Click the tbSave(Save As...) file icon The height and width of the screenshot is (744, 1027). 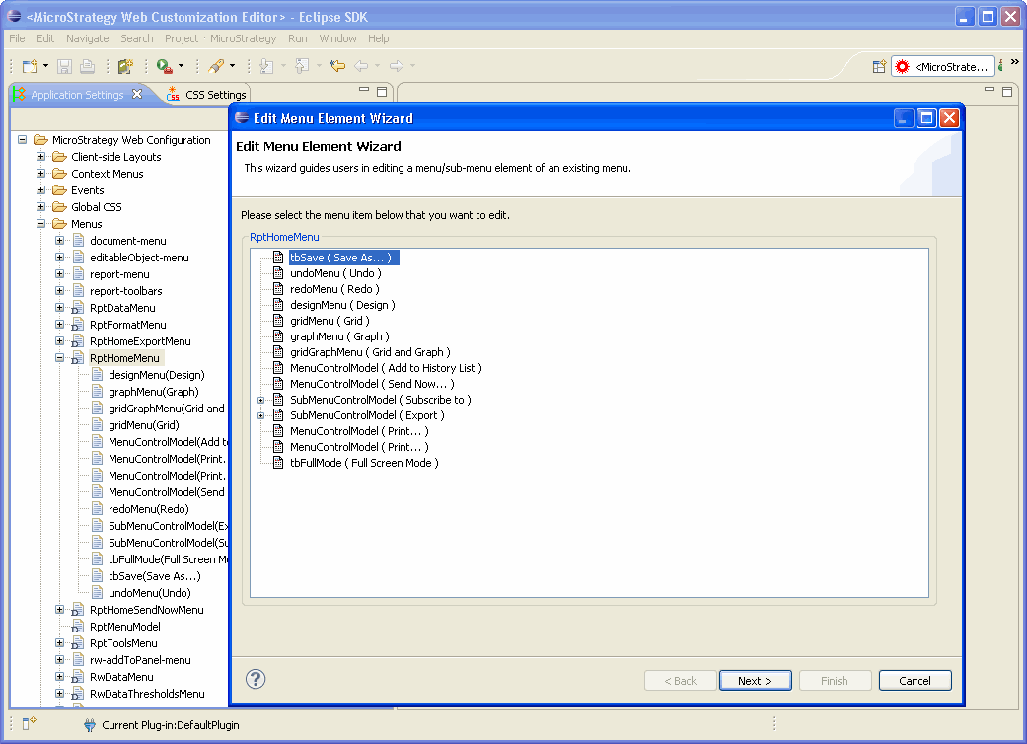(97, 575)
